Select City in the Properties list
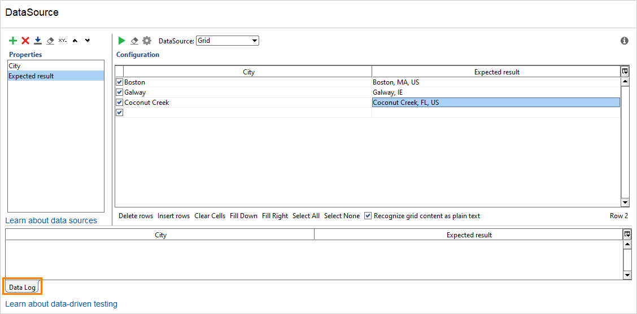 tap(15, 66)
